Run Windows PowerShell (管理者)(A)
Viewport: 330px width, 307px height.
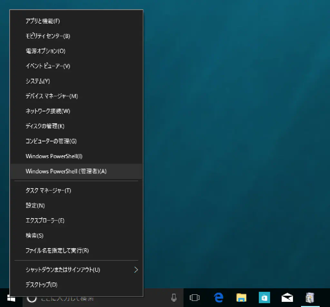tap(76, 171)
